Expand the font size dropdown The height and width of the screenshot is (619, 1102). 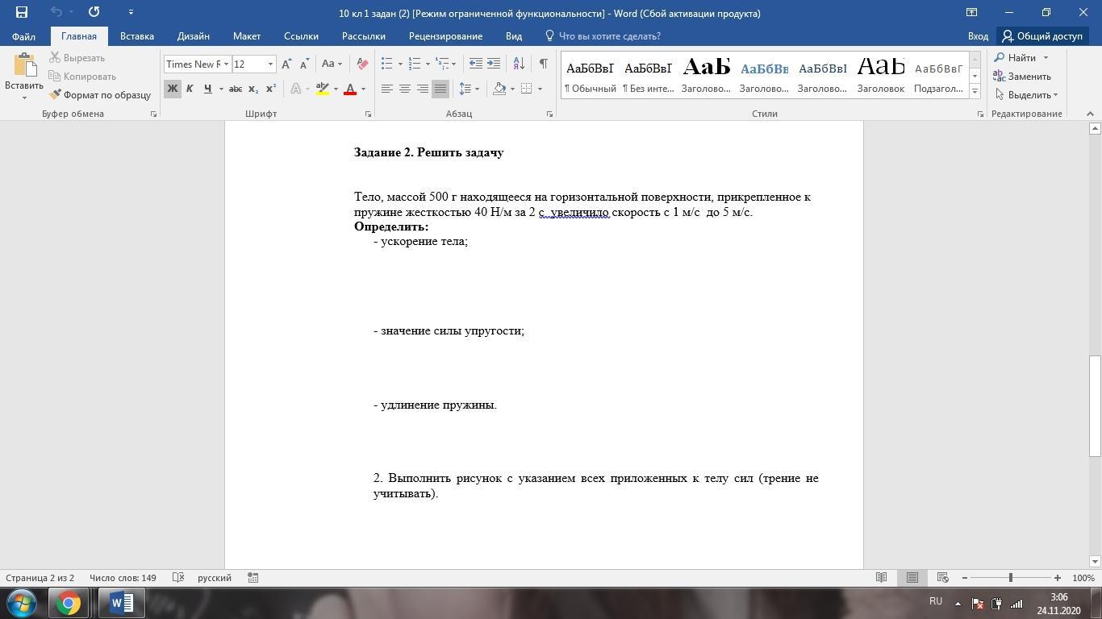pyautogui.click(x=270, y=64)
